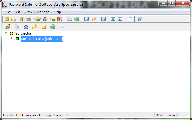The width and height of the screenshot is (192, 120).
Task: Open the View menu
Action: click(x=28, y=12)
